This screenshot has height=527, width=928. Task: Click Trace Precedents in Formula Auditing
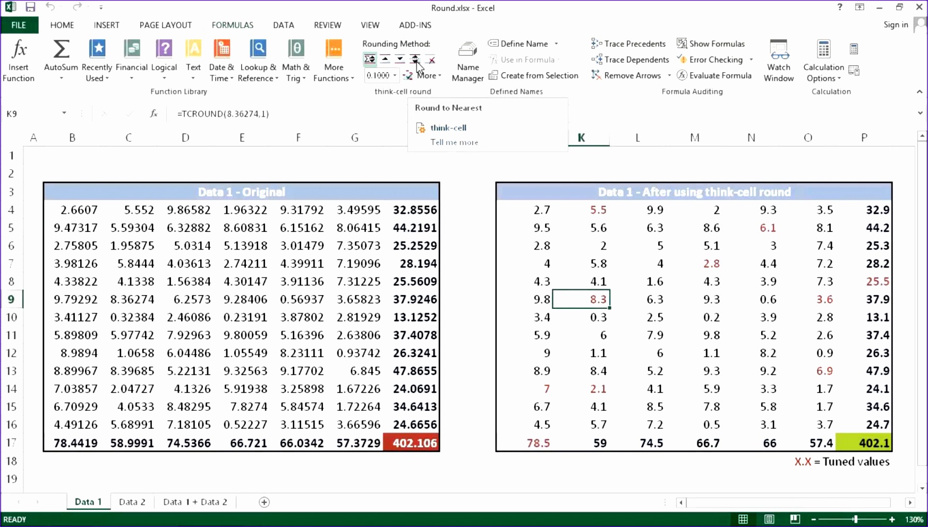point(628,44)
